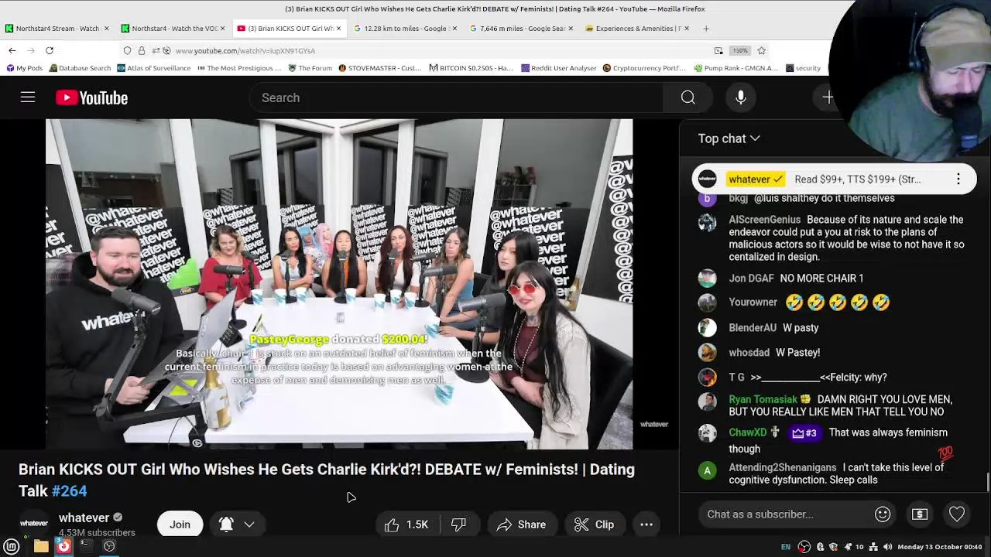Open the clock showing Monday 13 October
Image resolution: width=991 pixels, height=557 pixels.
tap(939, 547)
